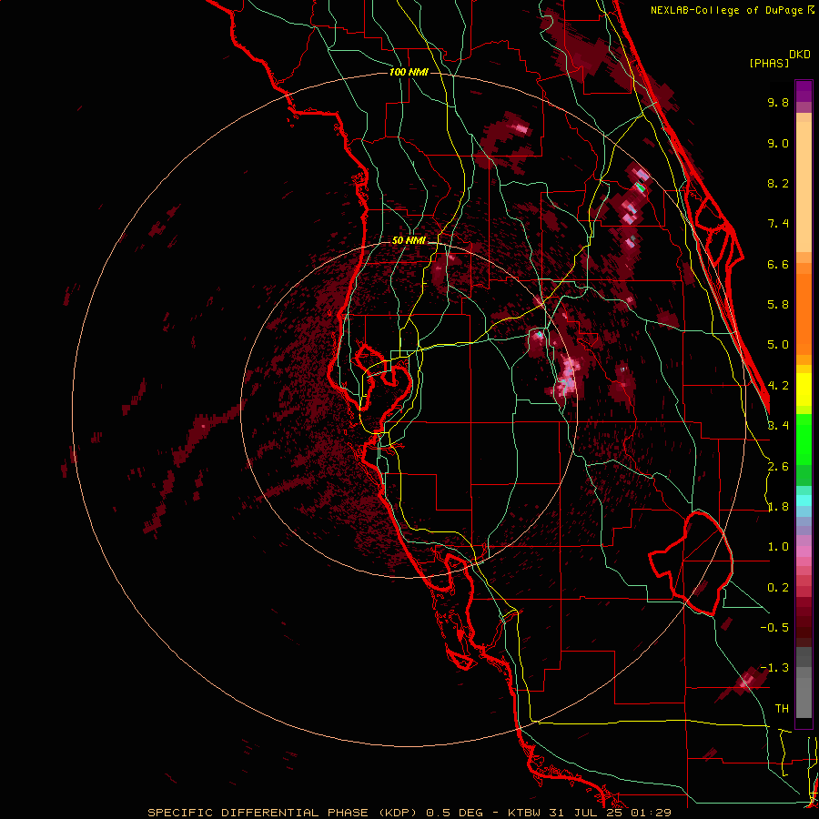This screenshot has width=819, height=819.
Task: Click the -0.5 legend value
Action: pos(774,628)
